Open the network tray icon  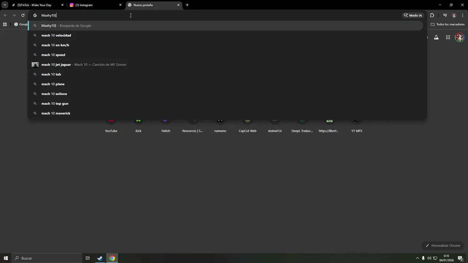[x=435, y=258]
